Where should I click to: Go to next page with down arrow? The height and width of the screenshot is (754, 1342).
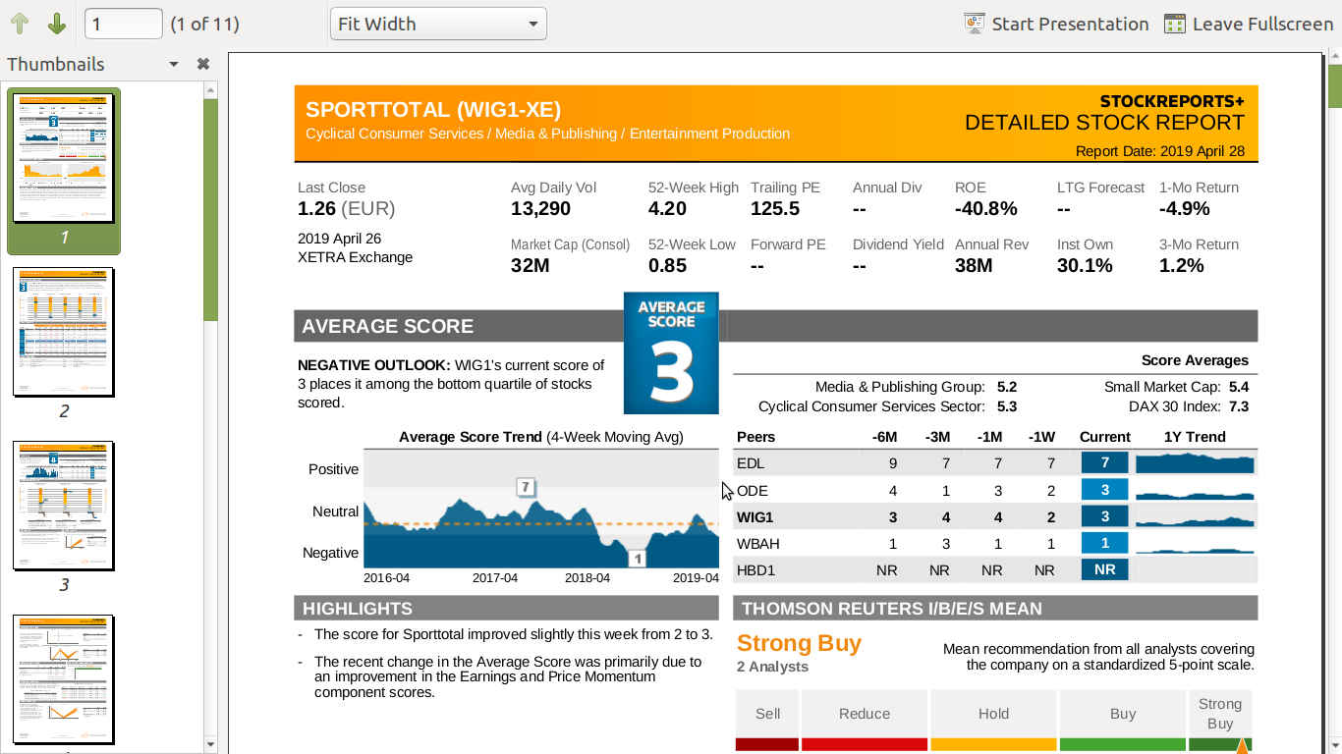click(57, 24)
